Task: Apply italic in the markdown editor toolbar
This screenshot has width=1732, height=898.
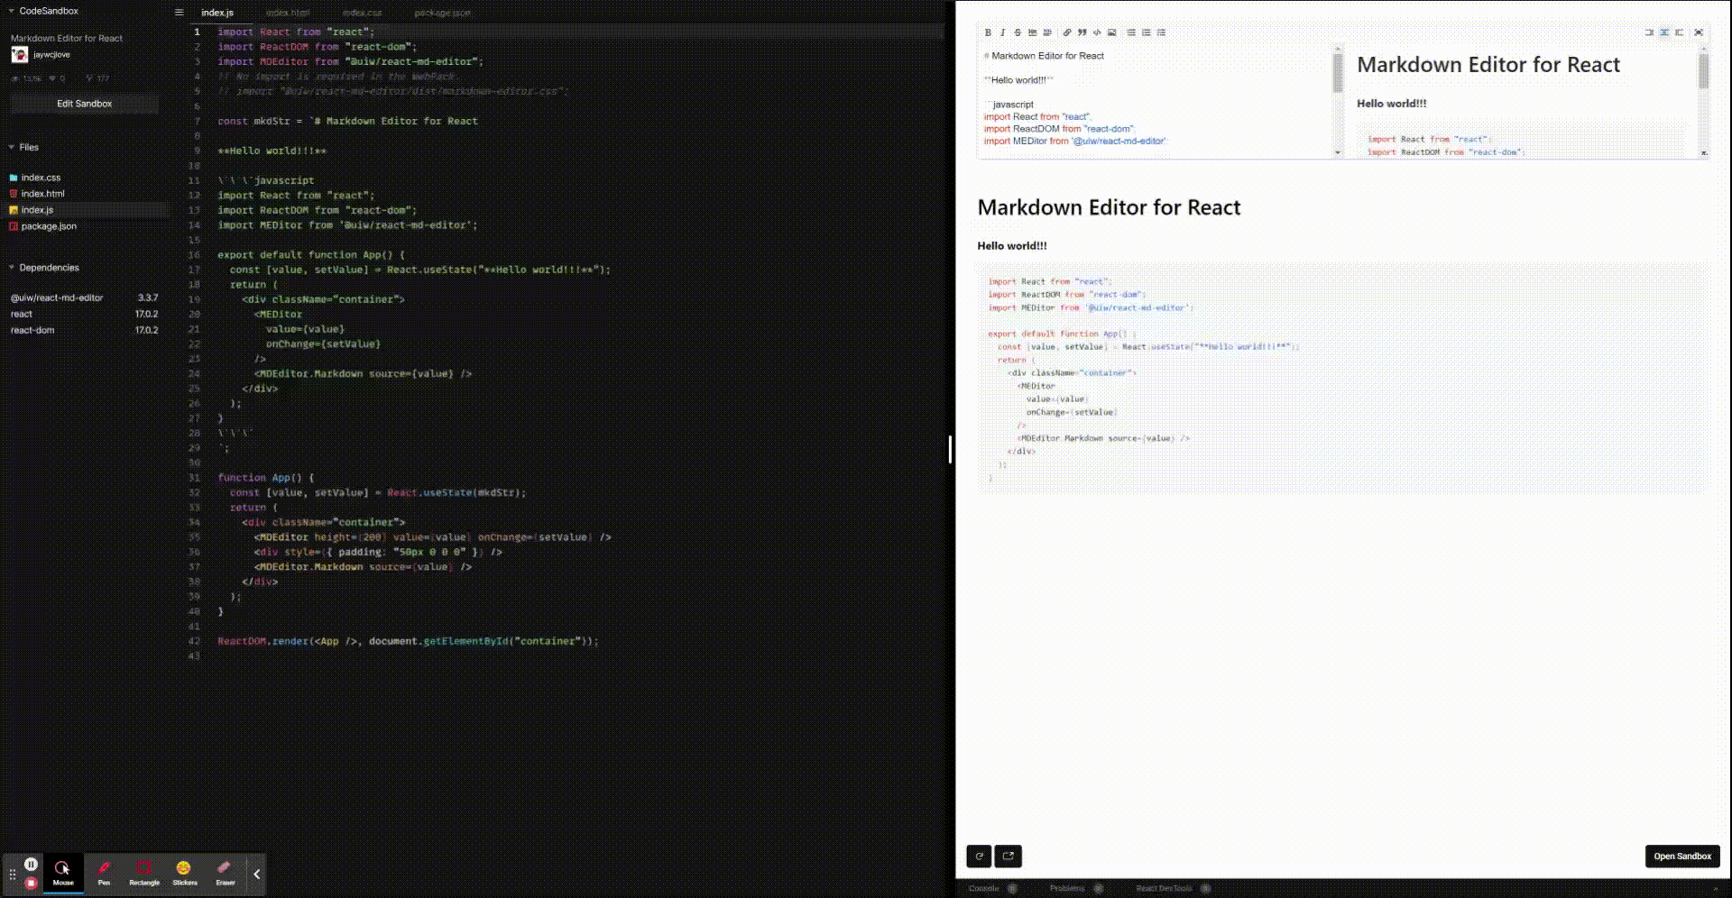Action: 1002,32
